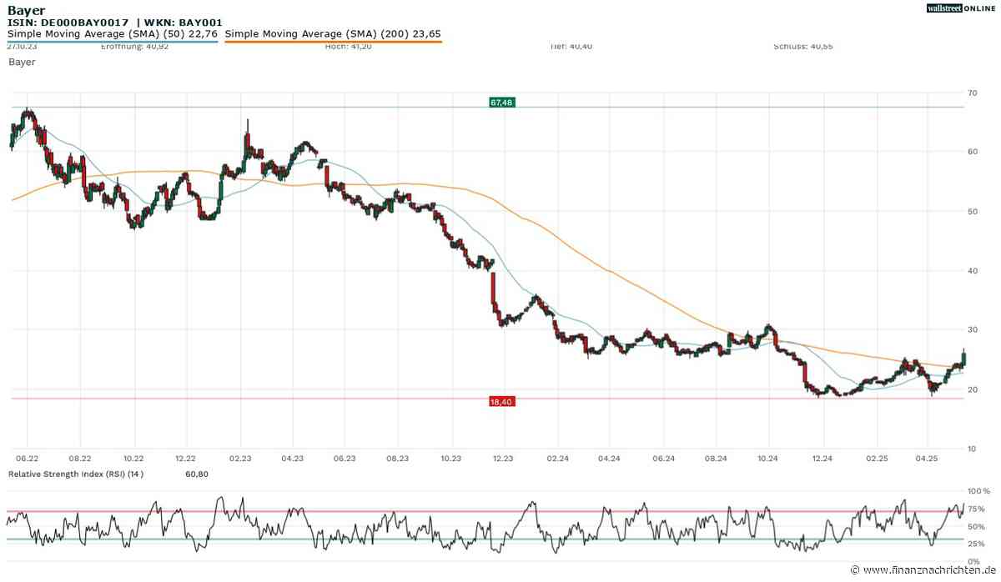Click the 04.24 date label on the time axis
Screen dimensions: 1001x582
tap(609, 459)
